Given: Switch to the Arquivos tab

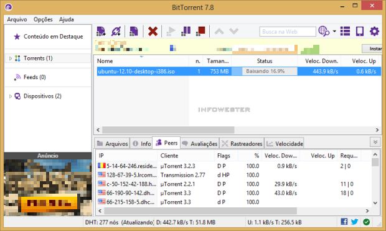Looking at the screenshot, I should [x=113, y=144].
